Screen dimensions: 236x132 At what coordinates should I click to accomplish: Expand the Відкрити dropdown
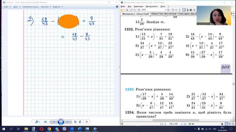click(x=58, y=7)
